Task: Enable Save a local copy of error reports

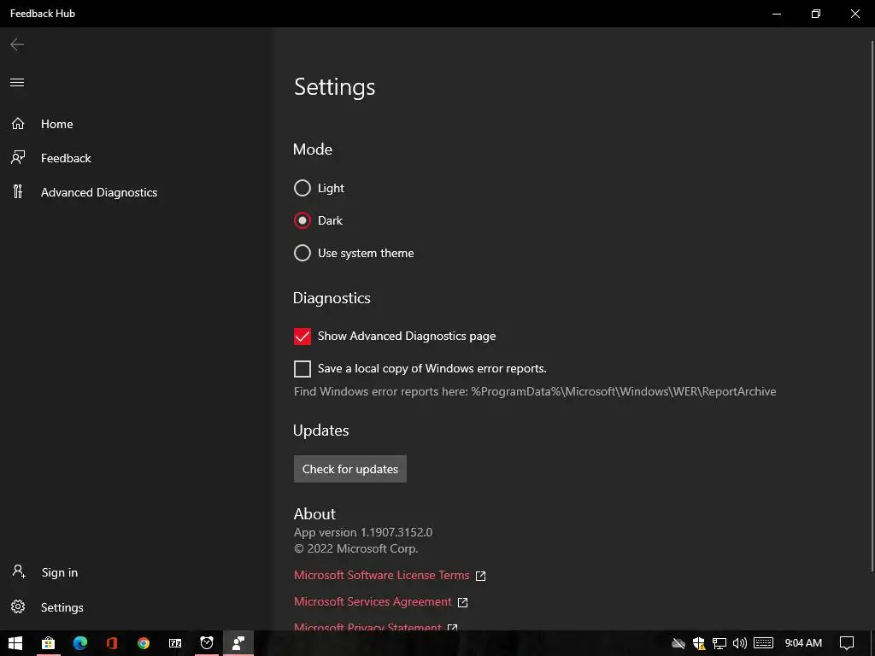Action: pyautogui.click(x=302, y=368)
